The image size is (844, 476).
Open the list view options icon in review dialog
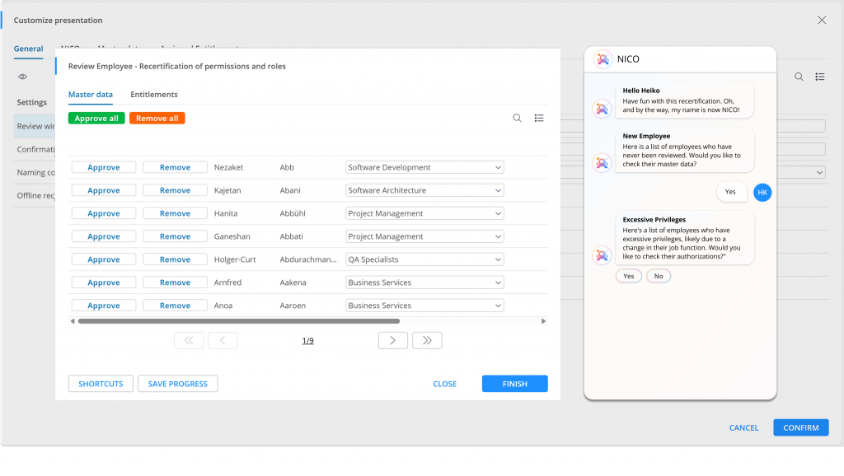coord(539,118)
